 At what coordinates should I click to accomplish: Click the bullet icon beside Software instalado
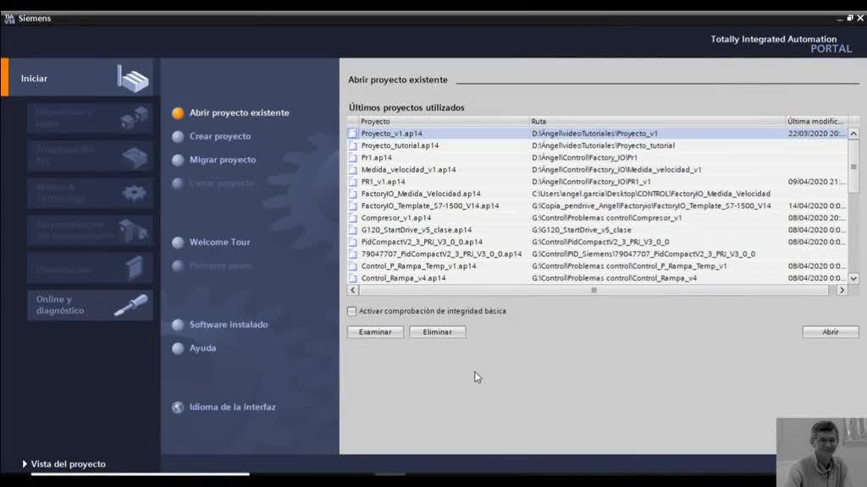coord(178,325)
